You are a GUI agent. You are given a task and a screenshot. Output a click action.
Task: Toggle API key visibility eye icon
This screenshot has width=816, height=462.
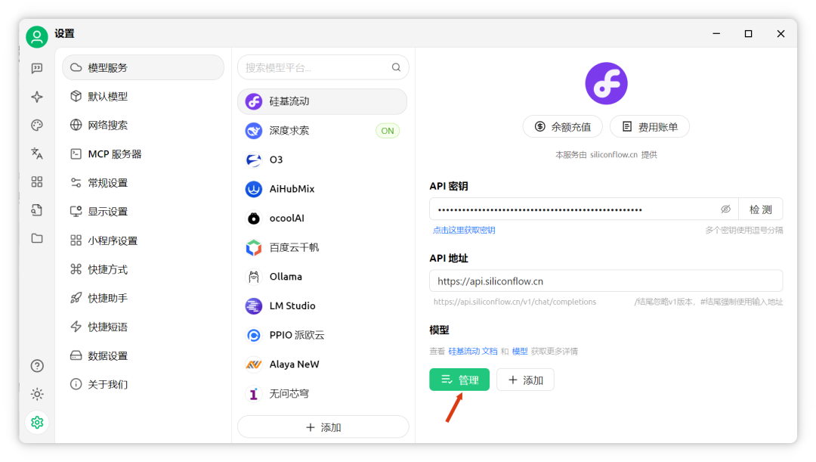click(x=725, y=209)
